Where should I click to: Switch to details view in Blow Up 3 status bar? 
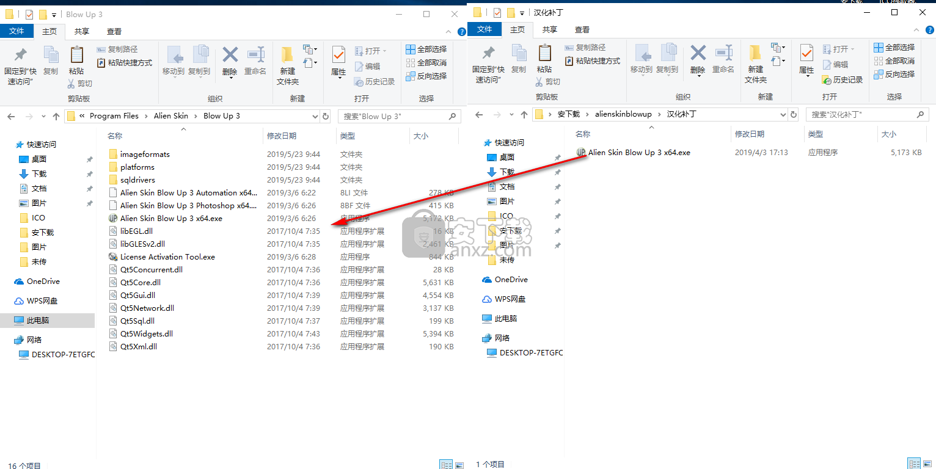[446, 465]
